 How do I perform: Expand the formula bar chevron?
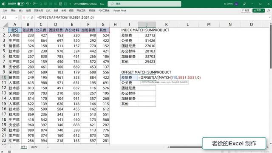pos(269,17)
